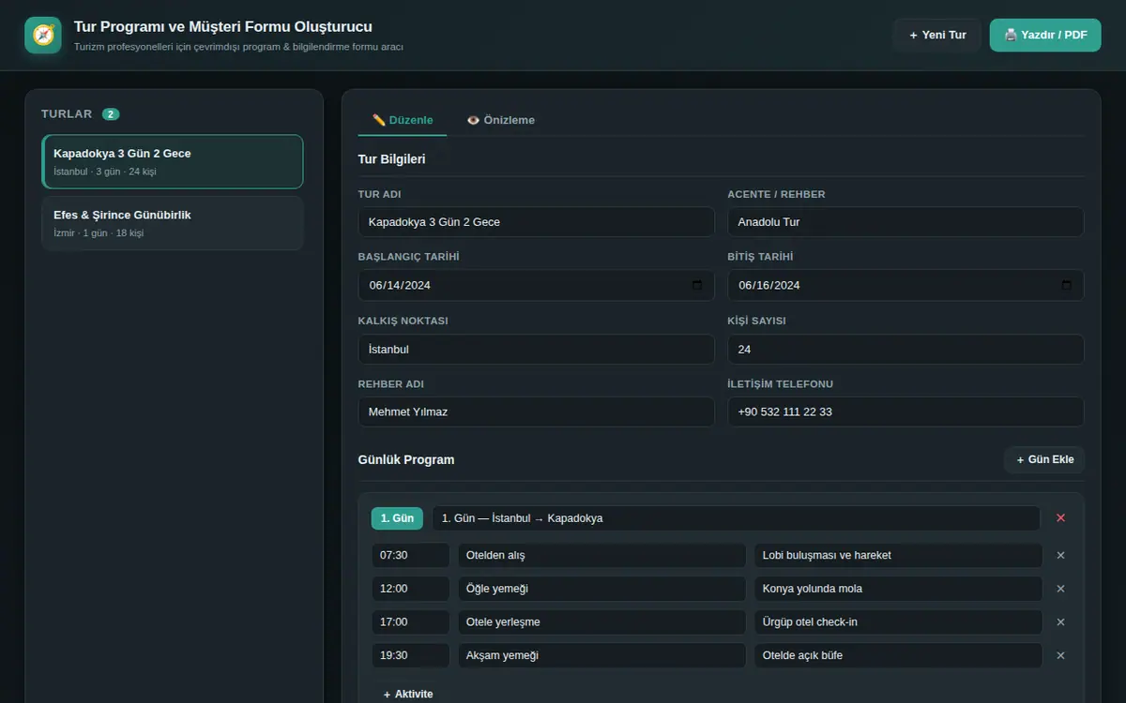Edit the Ürgüp otel check-in note

click(x=899, y=621)
